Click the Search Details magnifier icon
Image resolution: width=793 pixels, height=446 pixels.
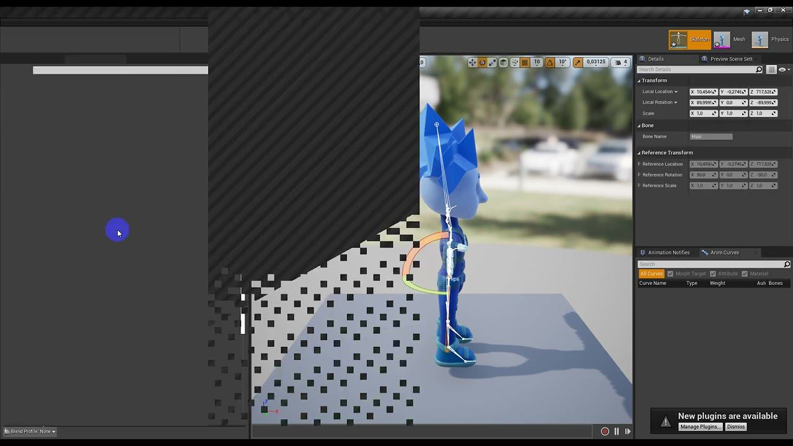[759, 69]
